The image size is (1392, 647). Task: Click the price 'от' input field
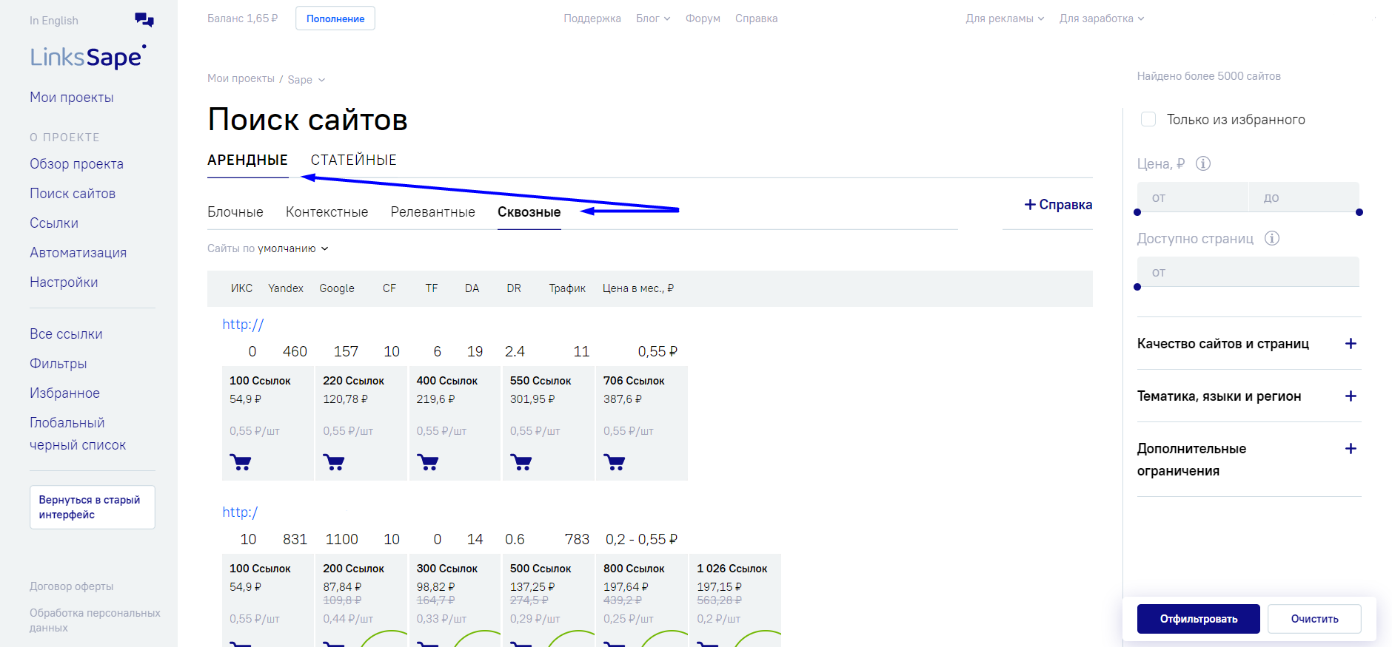[x=1192, y=197]
